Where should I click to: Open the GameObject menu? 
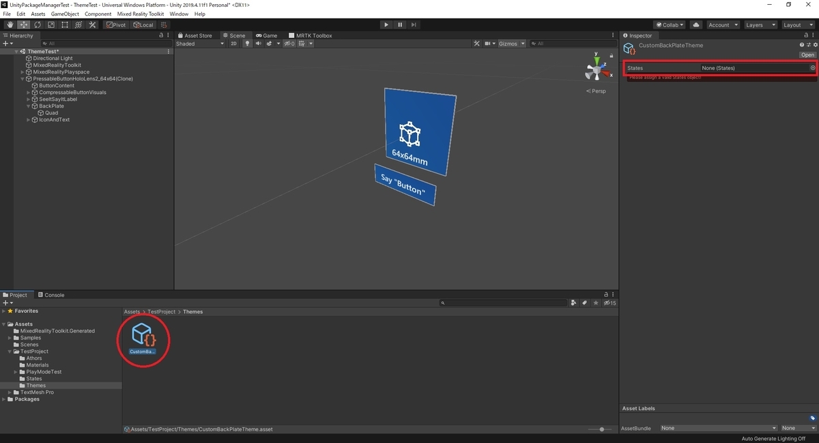tap(65, 14)
